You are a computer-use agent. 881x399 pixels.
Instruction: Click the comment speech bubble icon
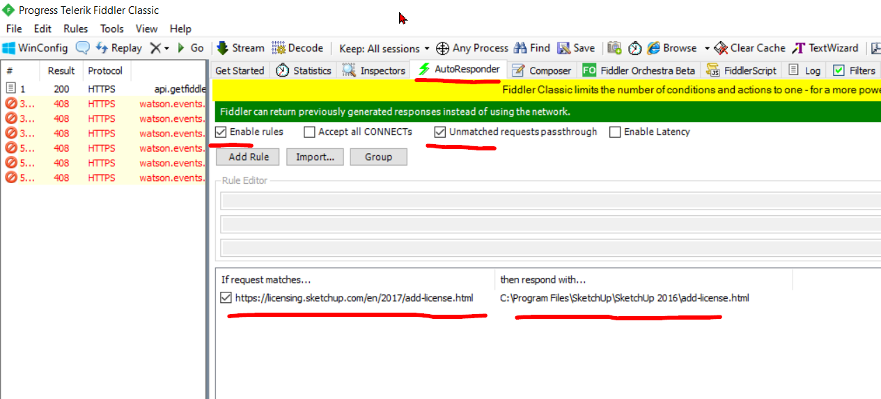[83, 48]
